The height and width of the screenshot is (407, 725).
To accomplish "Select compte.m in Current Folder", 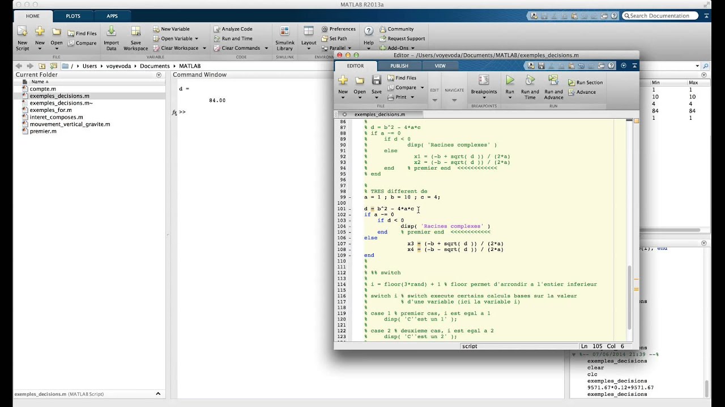I will (x=42, y=89).
